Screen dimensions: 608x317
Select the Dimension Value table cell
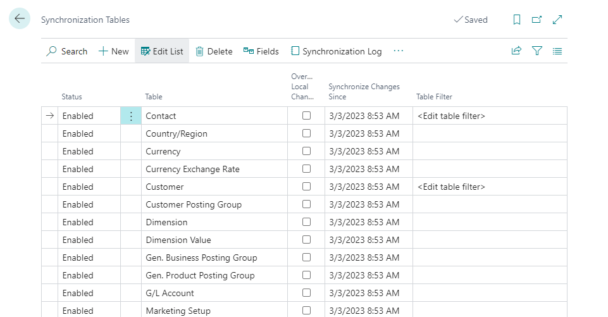[178, 240]
